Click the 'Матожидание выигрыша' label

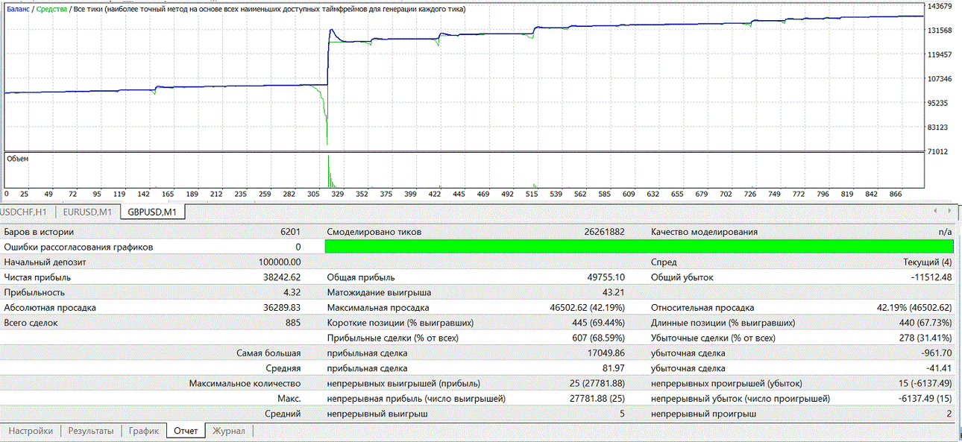tap(379, 292)
